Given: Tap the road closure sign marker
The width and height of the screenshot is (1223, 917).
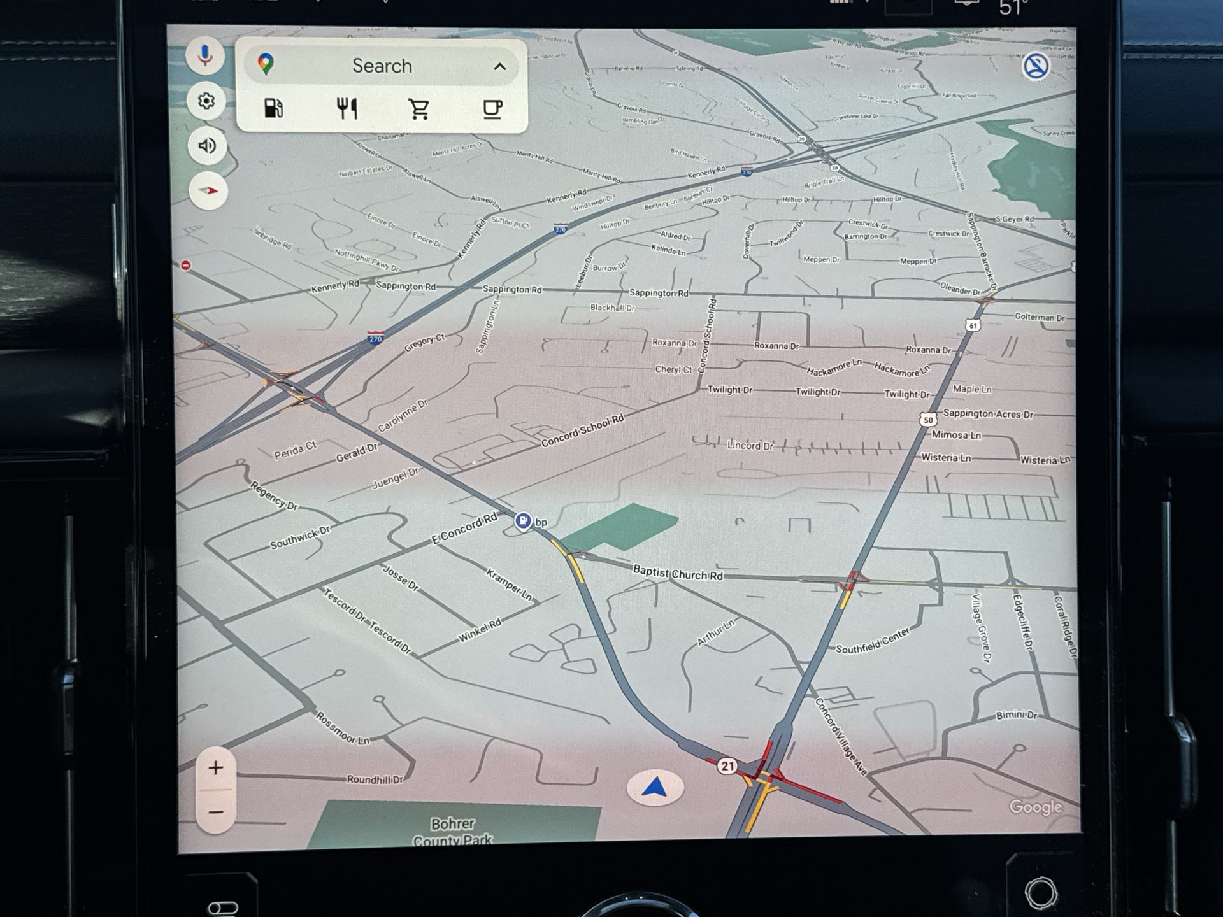Looking at the screenshot, I should 185,265.
